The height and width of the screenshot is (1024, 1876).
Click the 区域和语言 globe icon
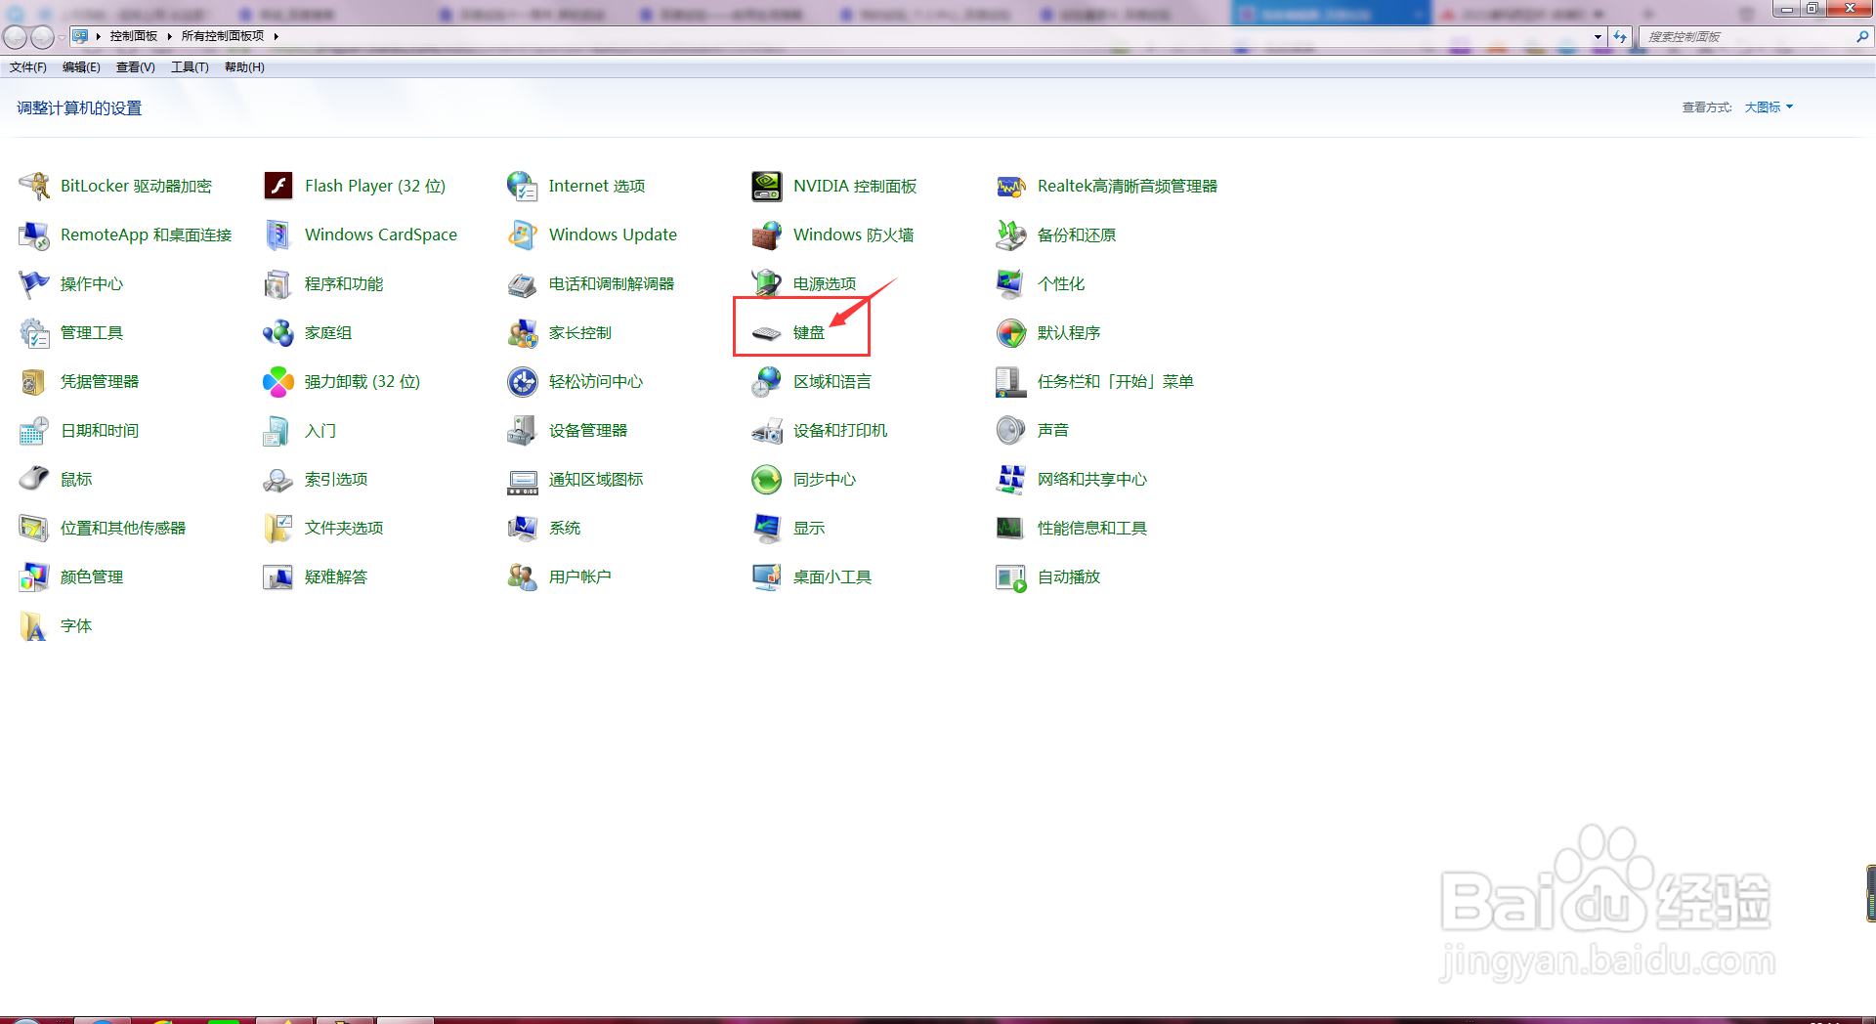(767, 381)
